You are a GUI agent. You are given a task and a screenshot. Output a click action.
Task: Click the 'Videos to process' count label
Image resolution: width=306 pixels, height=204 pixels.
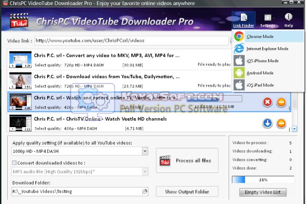249,143
